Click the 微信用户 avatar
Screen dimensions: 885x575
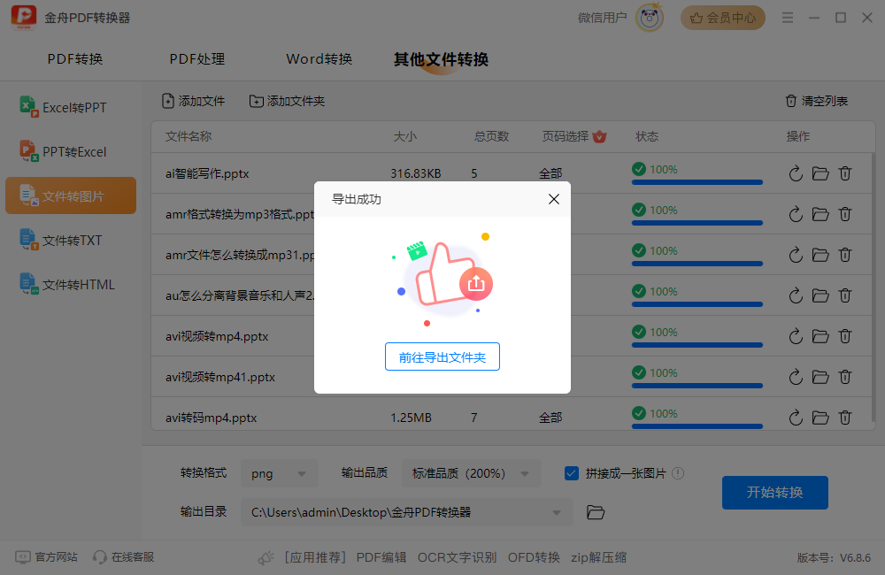coord(649,17)
